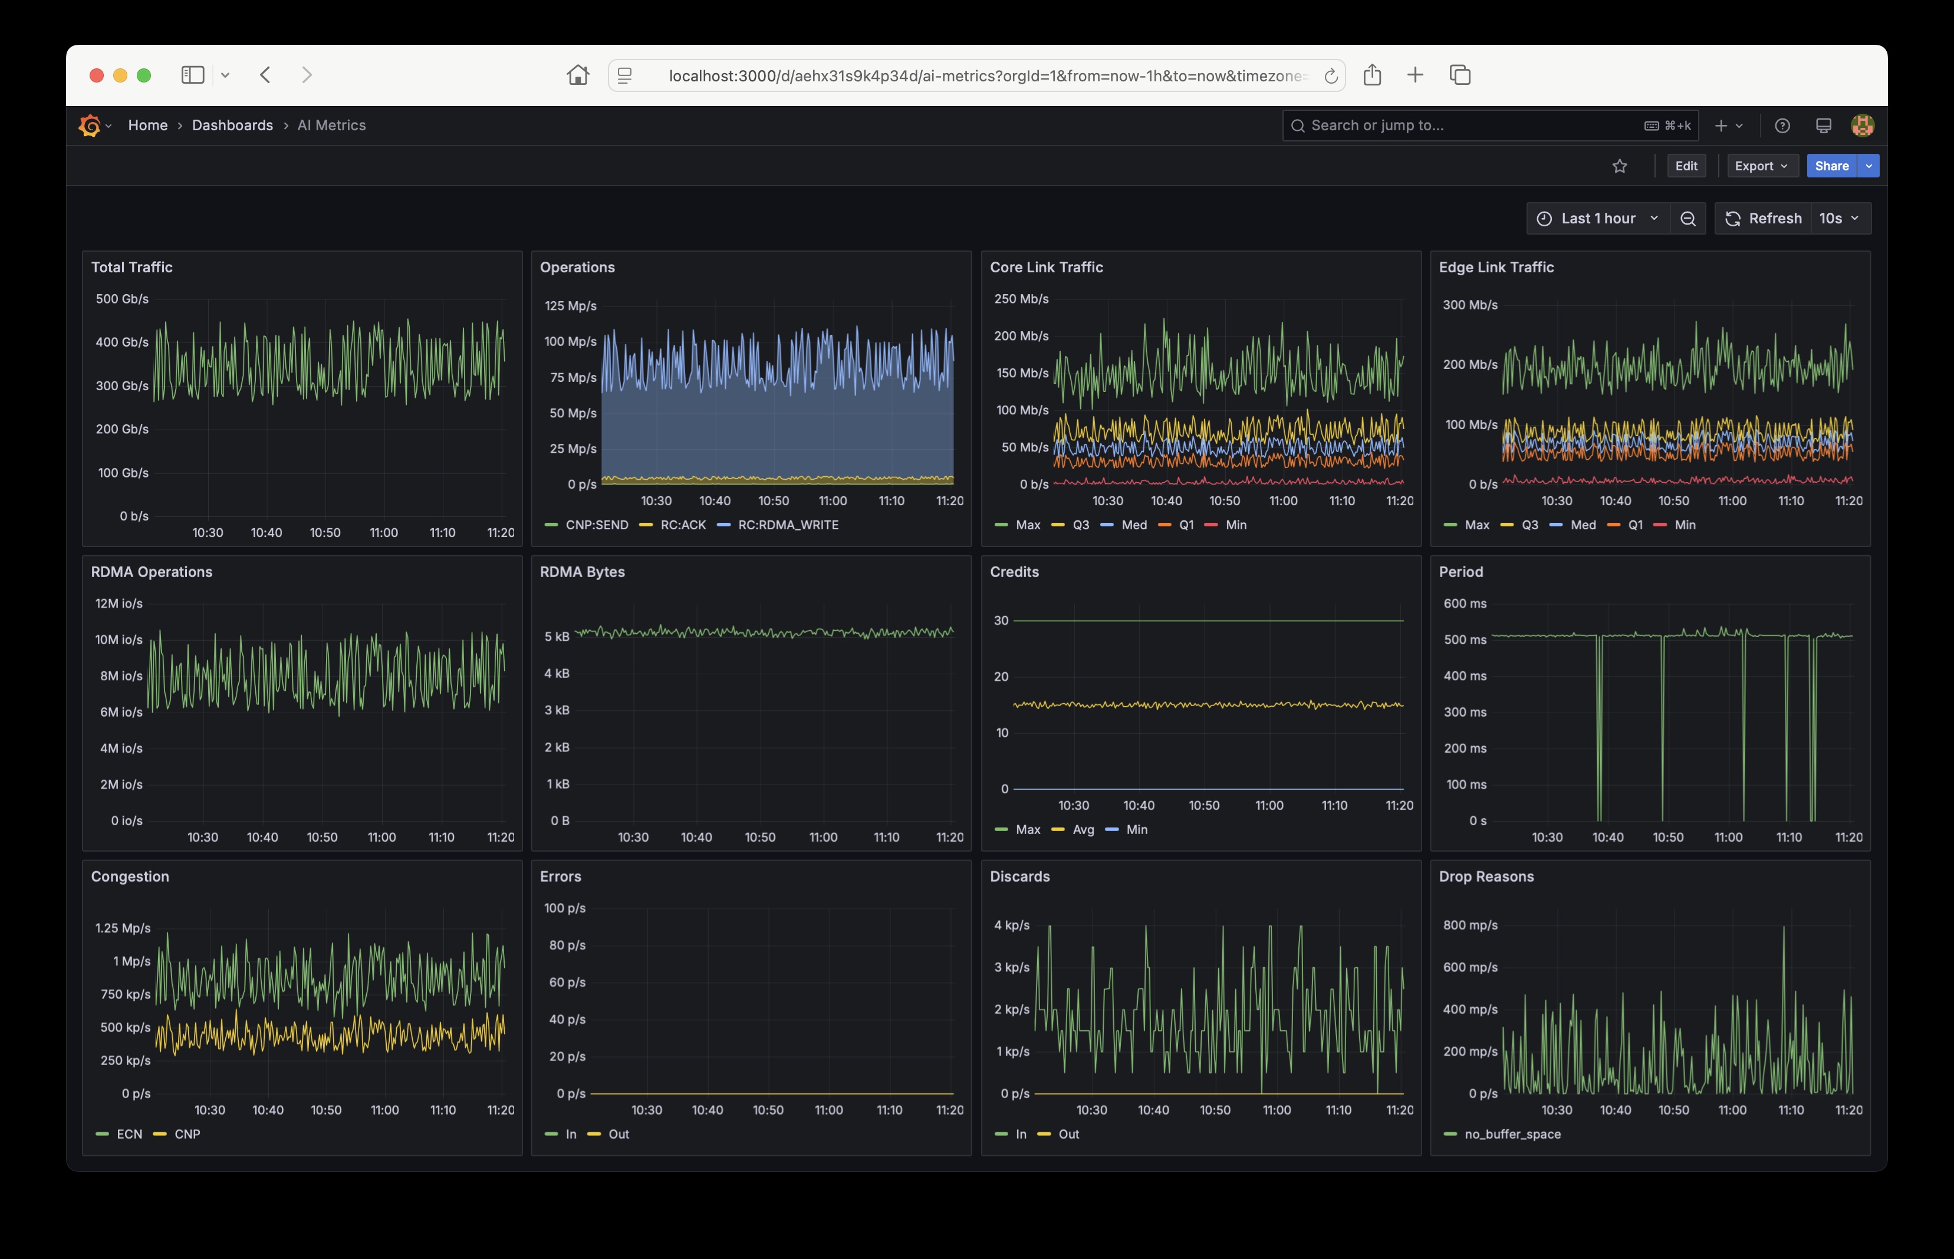
Task: Click the zoom out time range icon
Action: pos(1687,218)
